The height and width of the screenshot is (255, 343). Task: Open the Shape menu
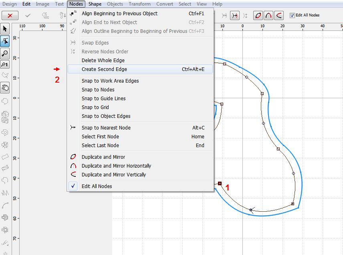click(95, 4)
